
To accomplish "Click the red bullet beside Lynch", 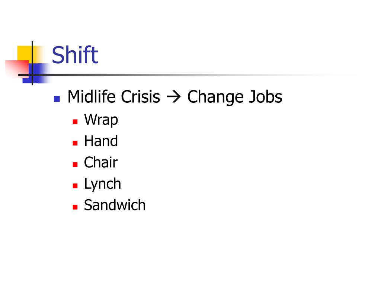I will [x=75, y=186].
